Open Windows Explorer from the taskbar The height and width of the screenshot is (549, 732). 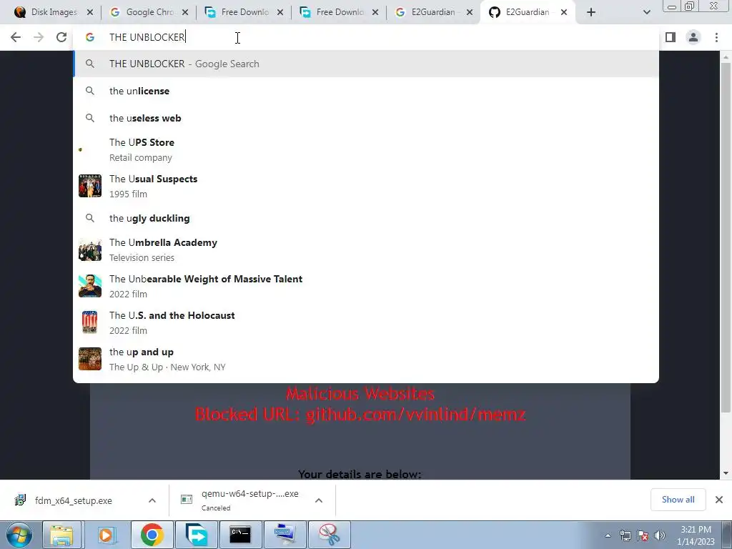point(62,535)
